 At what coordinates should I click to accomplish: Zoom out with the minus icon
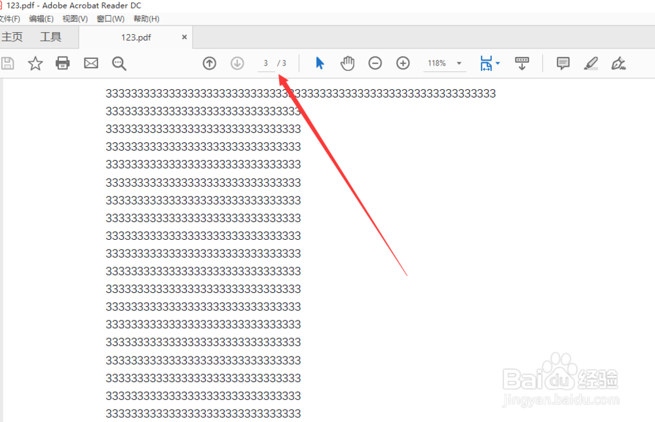375,63
